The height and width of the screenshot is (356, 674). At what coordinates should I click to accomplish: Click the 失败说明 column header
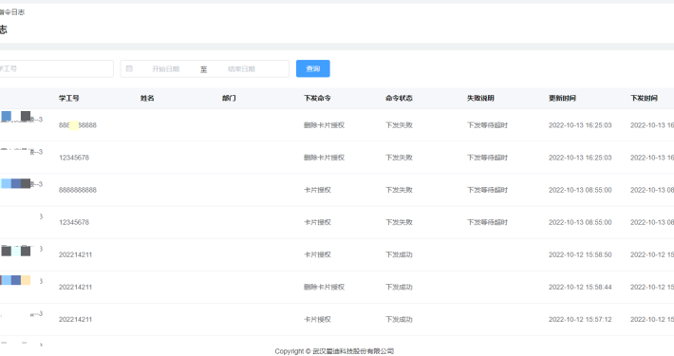[480, 98]
